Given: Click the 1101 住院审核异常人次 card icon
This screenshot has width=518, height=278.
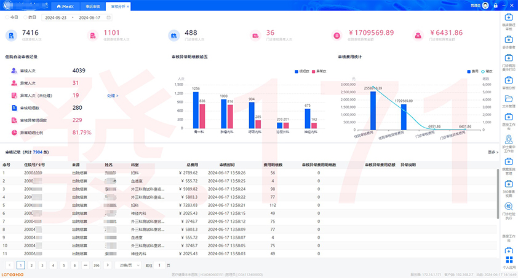Looking at the screenshot, I should pyautogui.click(x=92, y=35).
